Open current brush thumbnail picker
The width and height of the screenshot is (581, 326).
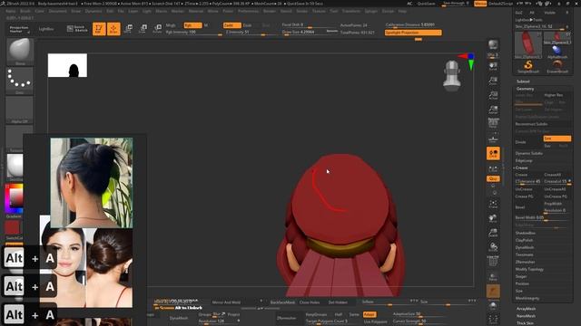[20, 52]
